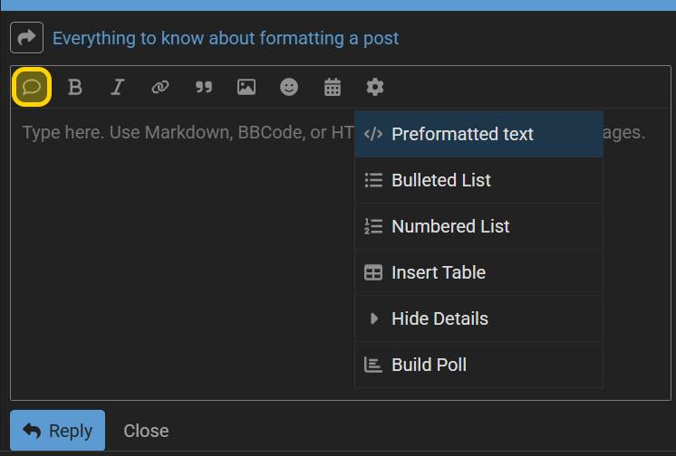Open the 'Everything to know about formatting a post' link
This screenshot has height=456, width=676.
[226, 38]
